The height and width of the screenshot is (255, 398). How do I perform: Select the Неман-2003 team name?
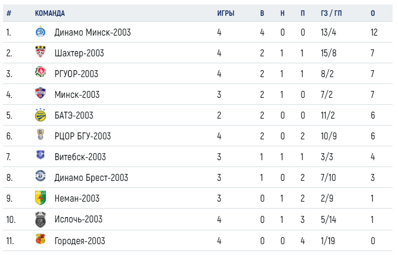tap(77, 198)
